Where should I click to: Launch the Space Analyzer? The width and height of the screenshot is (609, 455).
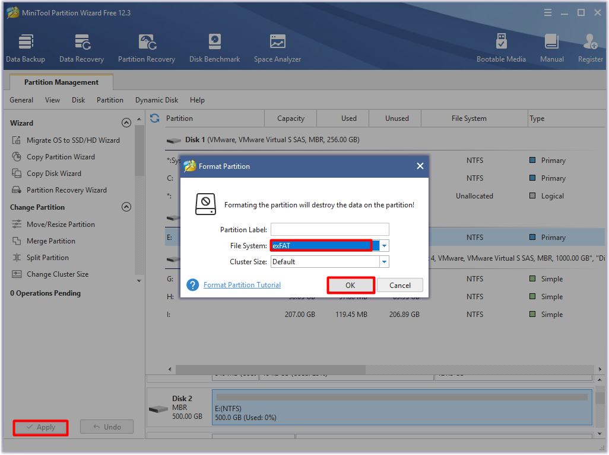pyautogui.click(x=277, y=47)
